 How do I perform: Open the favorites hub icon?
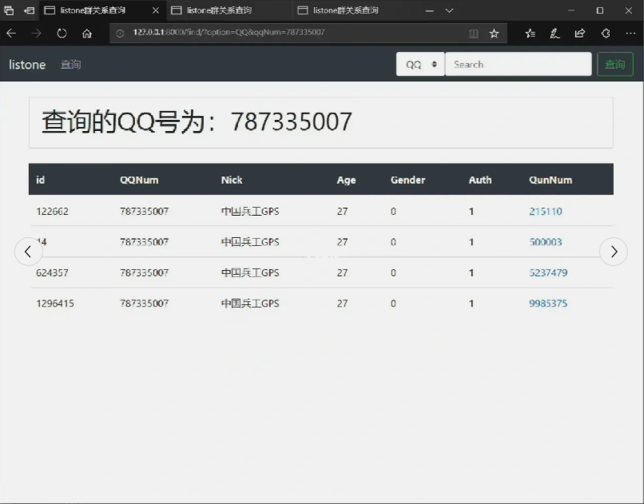(x=530, y=34)
